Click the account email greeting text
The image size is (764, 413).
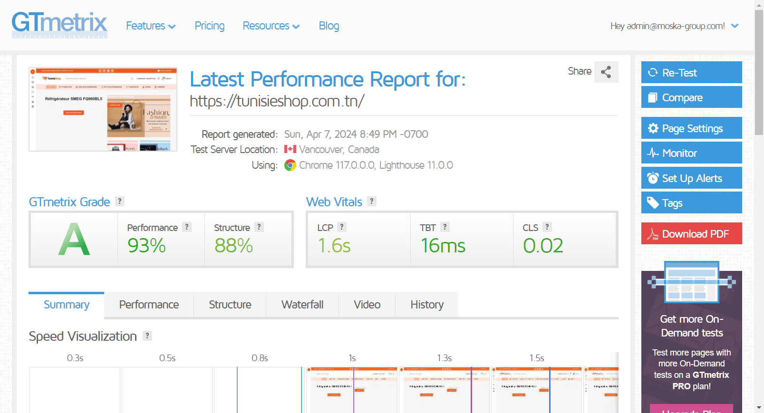tap(667, 26)
